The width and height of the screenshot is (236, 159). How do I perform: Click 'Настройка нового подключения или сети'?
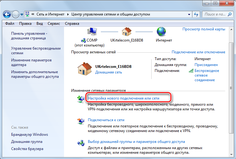pos(123,98)
